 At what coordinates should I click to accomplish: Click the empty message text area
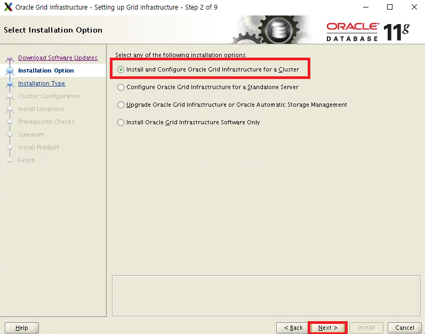266,296
